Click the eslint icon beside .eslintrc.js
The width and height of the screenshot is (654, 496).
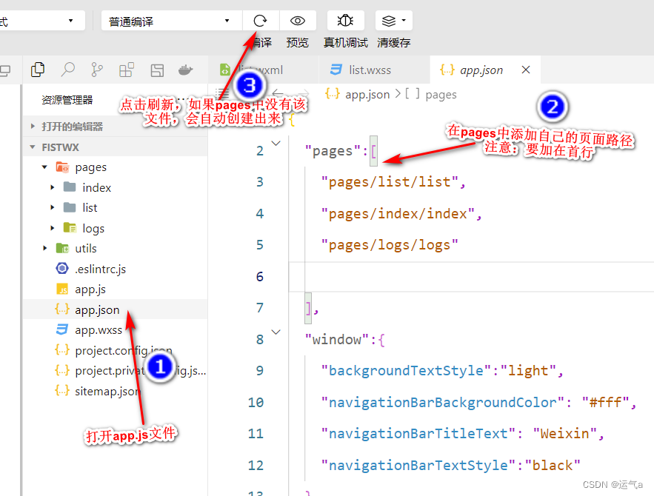click(62, 269)
